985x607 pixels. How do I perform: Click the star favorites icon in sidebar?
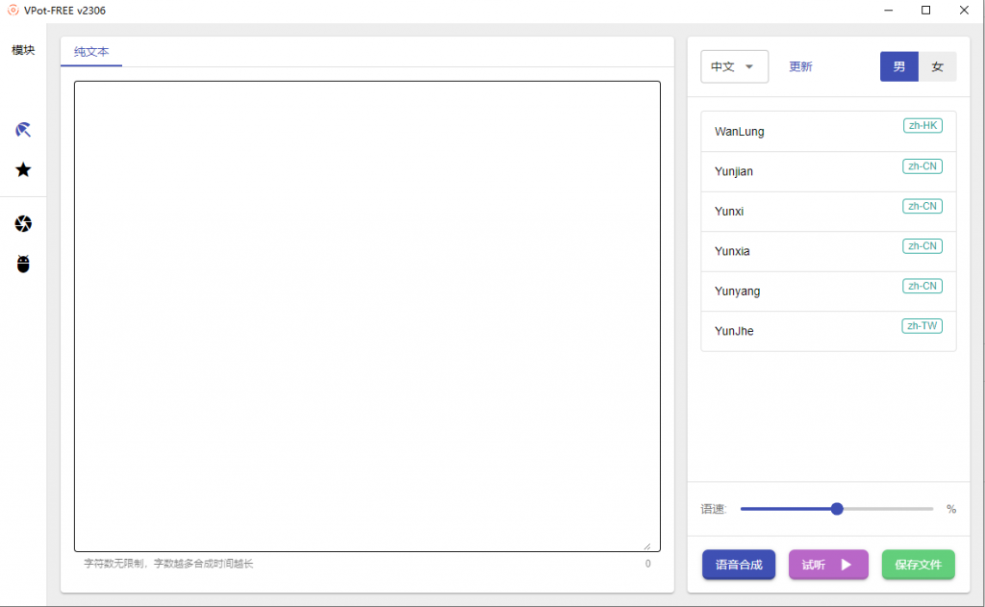pos(23,169)
